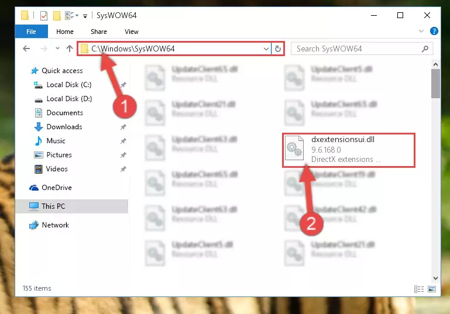Open Documents in the navigation pane

point(64,113)
